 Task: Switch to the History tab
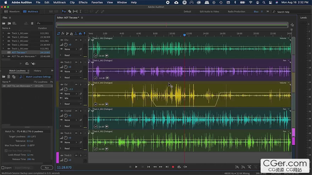pos(38,71)
